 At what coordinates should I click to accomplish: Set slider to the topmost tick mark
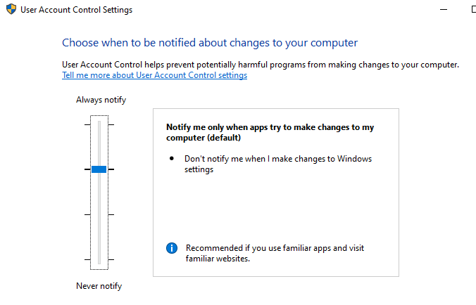pos(99,124)
